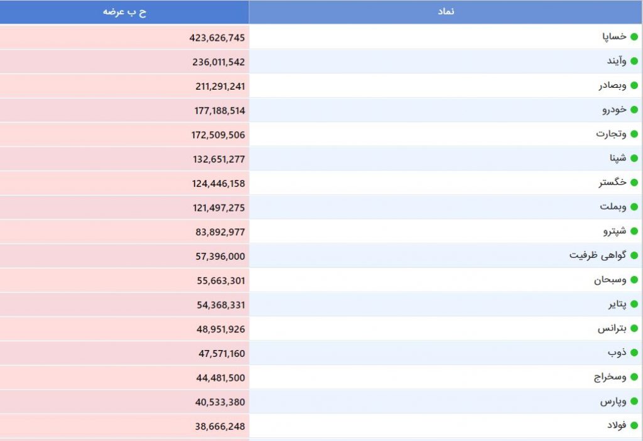Select the وسبحان symbol name

(x=610, y=280)
